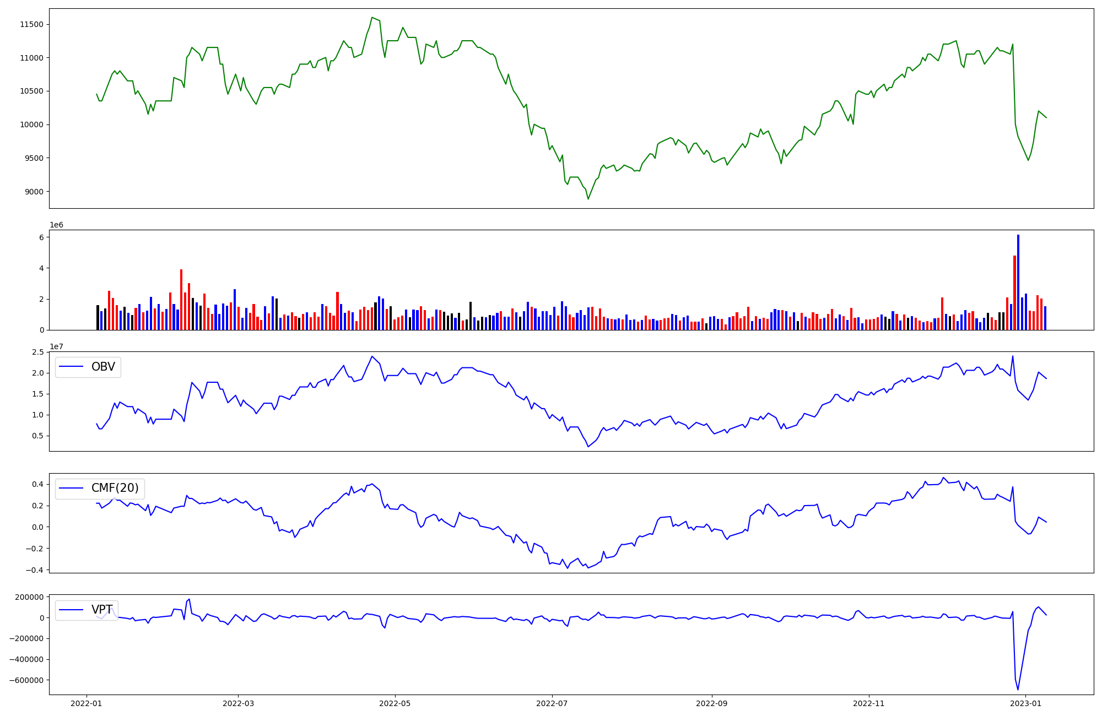
Task: Click the OBV legend label
Action: [x=103, y=367]
